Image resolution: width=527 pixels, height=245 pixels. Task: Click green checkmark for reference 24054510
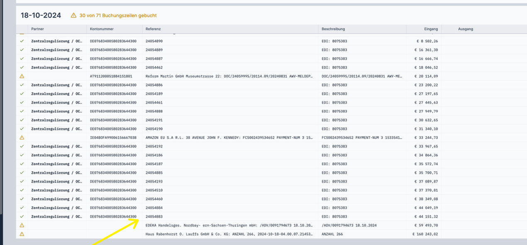click(x=22, y=190)
